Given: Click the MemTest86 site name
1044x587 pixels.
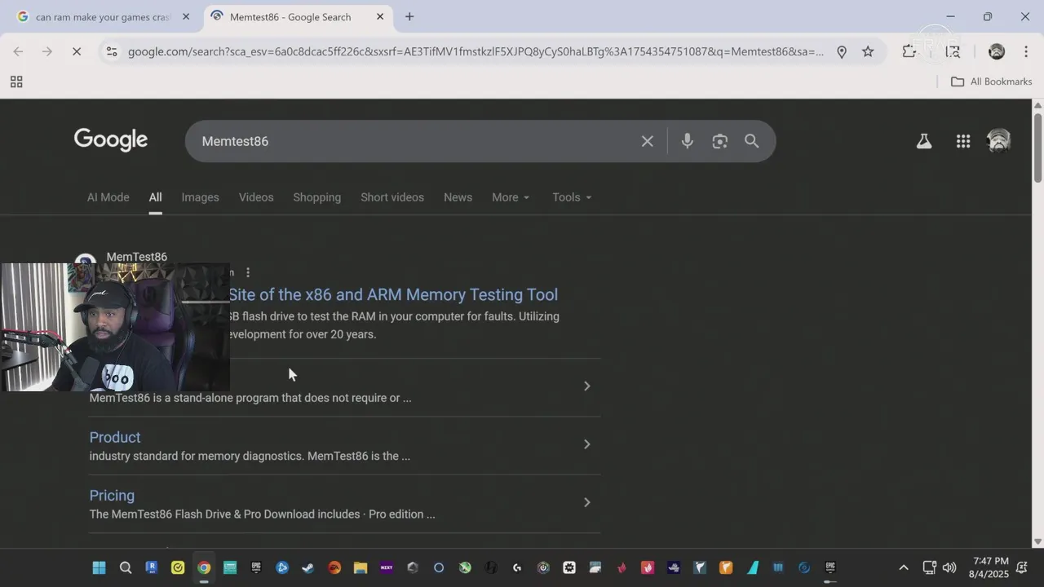Looking at the screenshot, I should coord(137,257).
